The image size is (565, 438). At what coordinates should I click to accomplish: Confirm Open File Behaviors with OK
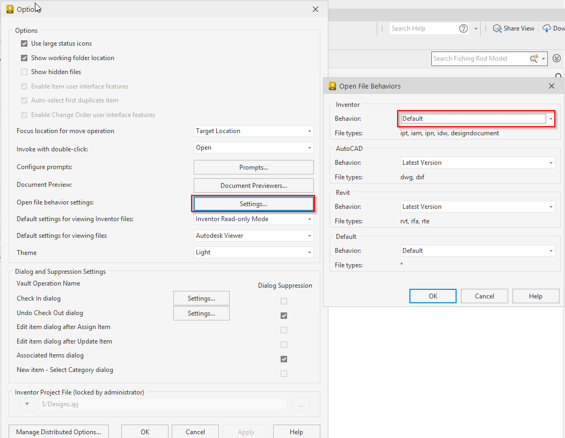pyautogui.click(x=432, y=296)
